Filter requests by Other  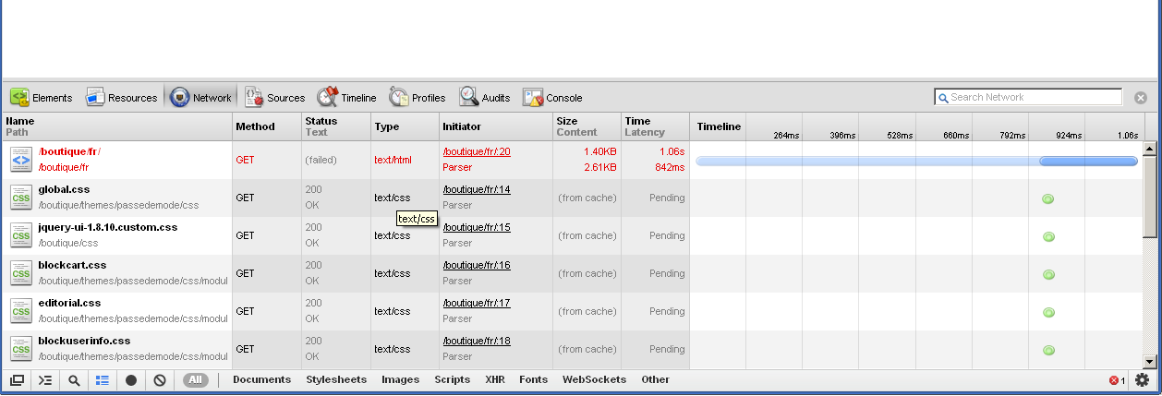[655, 379]
